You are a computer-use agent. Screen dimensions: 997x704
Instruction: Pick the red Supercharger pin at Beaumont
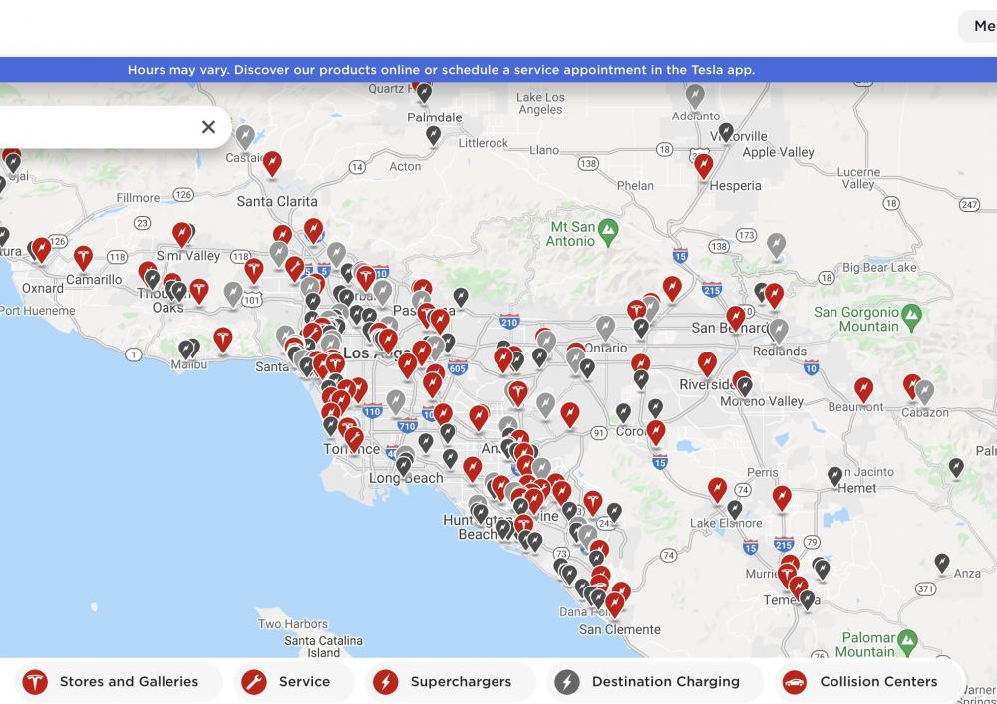pos(863,388)
